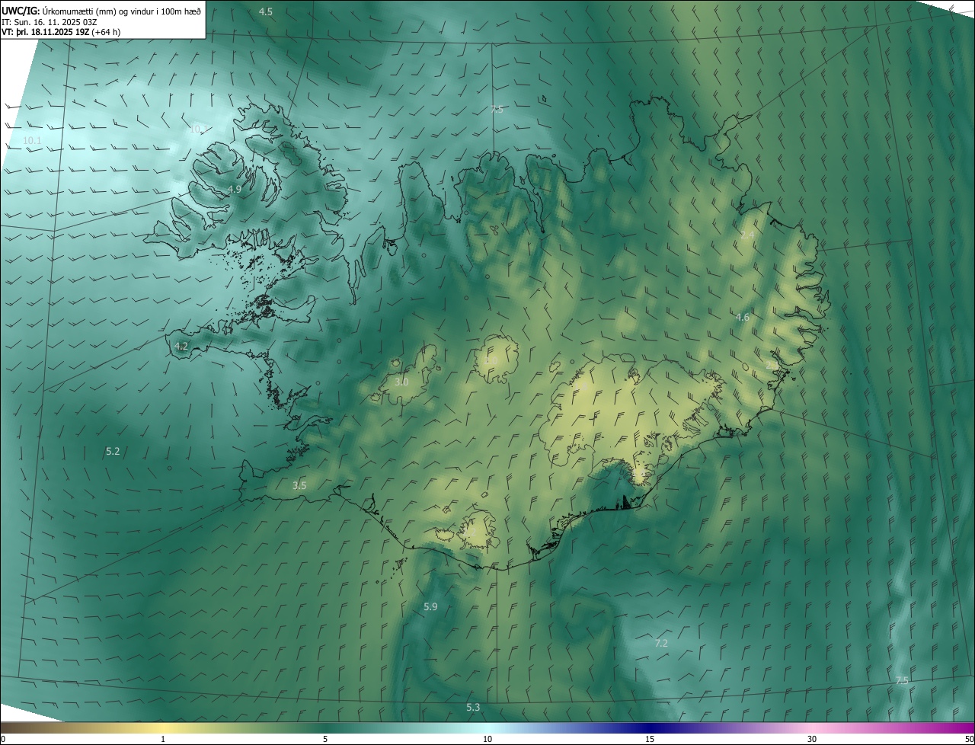
Task: Click the 'VT: þri. 18.11.2025 19Z' valid time
Action: pyautogui.click(x=44, y=32)
